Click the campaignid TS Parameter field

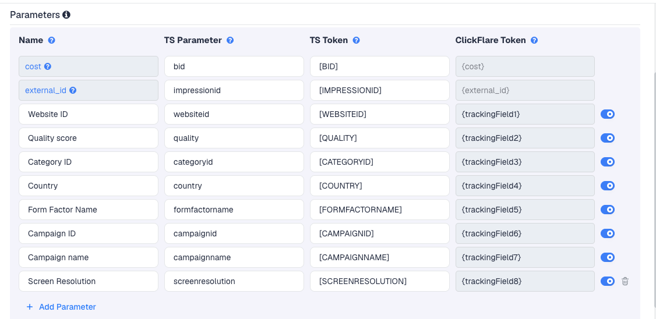click(234, 233)
